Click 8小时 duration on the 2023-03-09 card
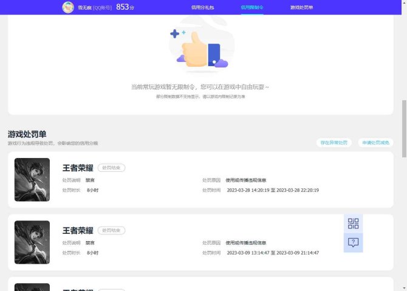 point(93,253)
